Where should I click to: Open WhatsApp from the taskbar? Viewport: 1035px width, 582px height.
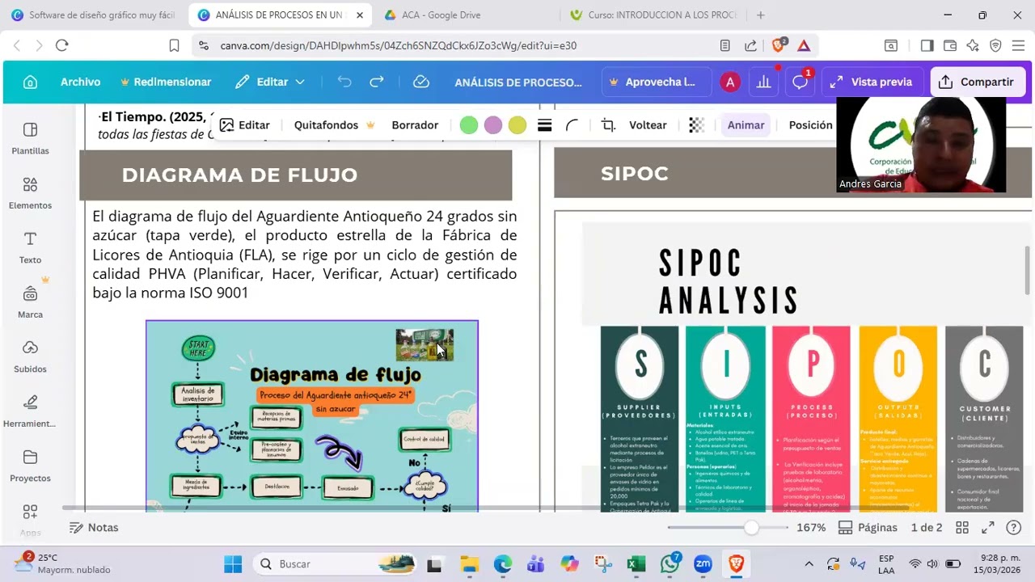pos(670,563)
